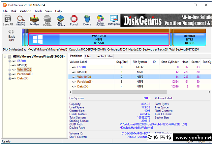Click the Volume Label column header
The image size is (213, 145).
point(91,62)
